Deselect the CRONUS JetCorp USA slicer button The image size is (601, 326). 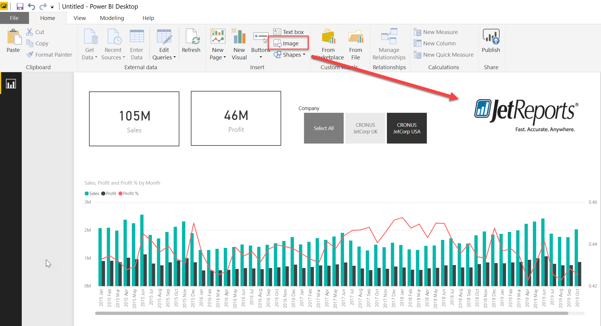tap(407, 128)
